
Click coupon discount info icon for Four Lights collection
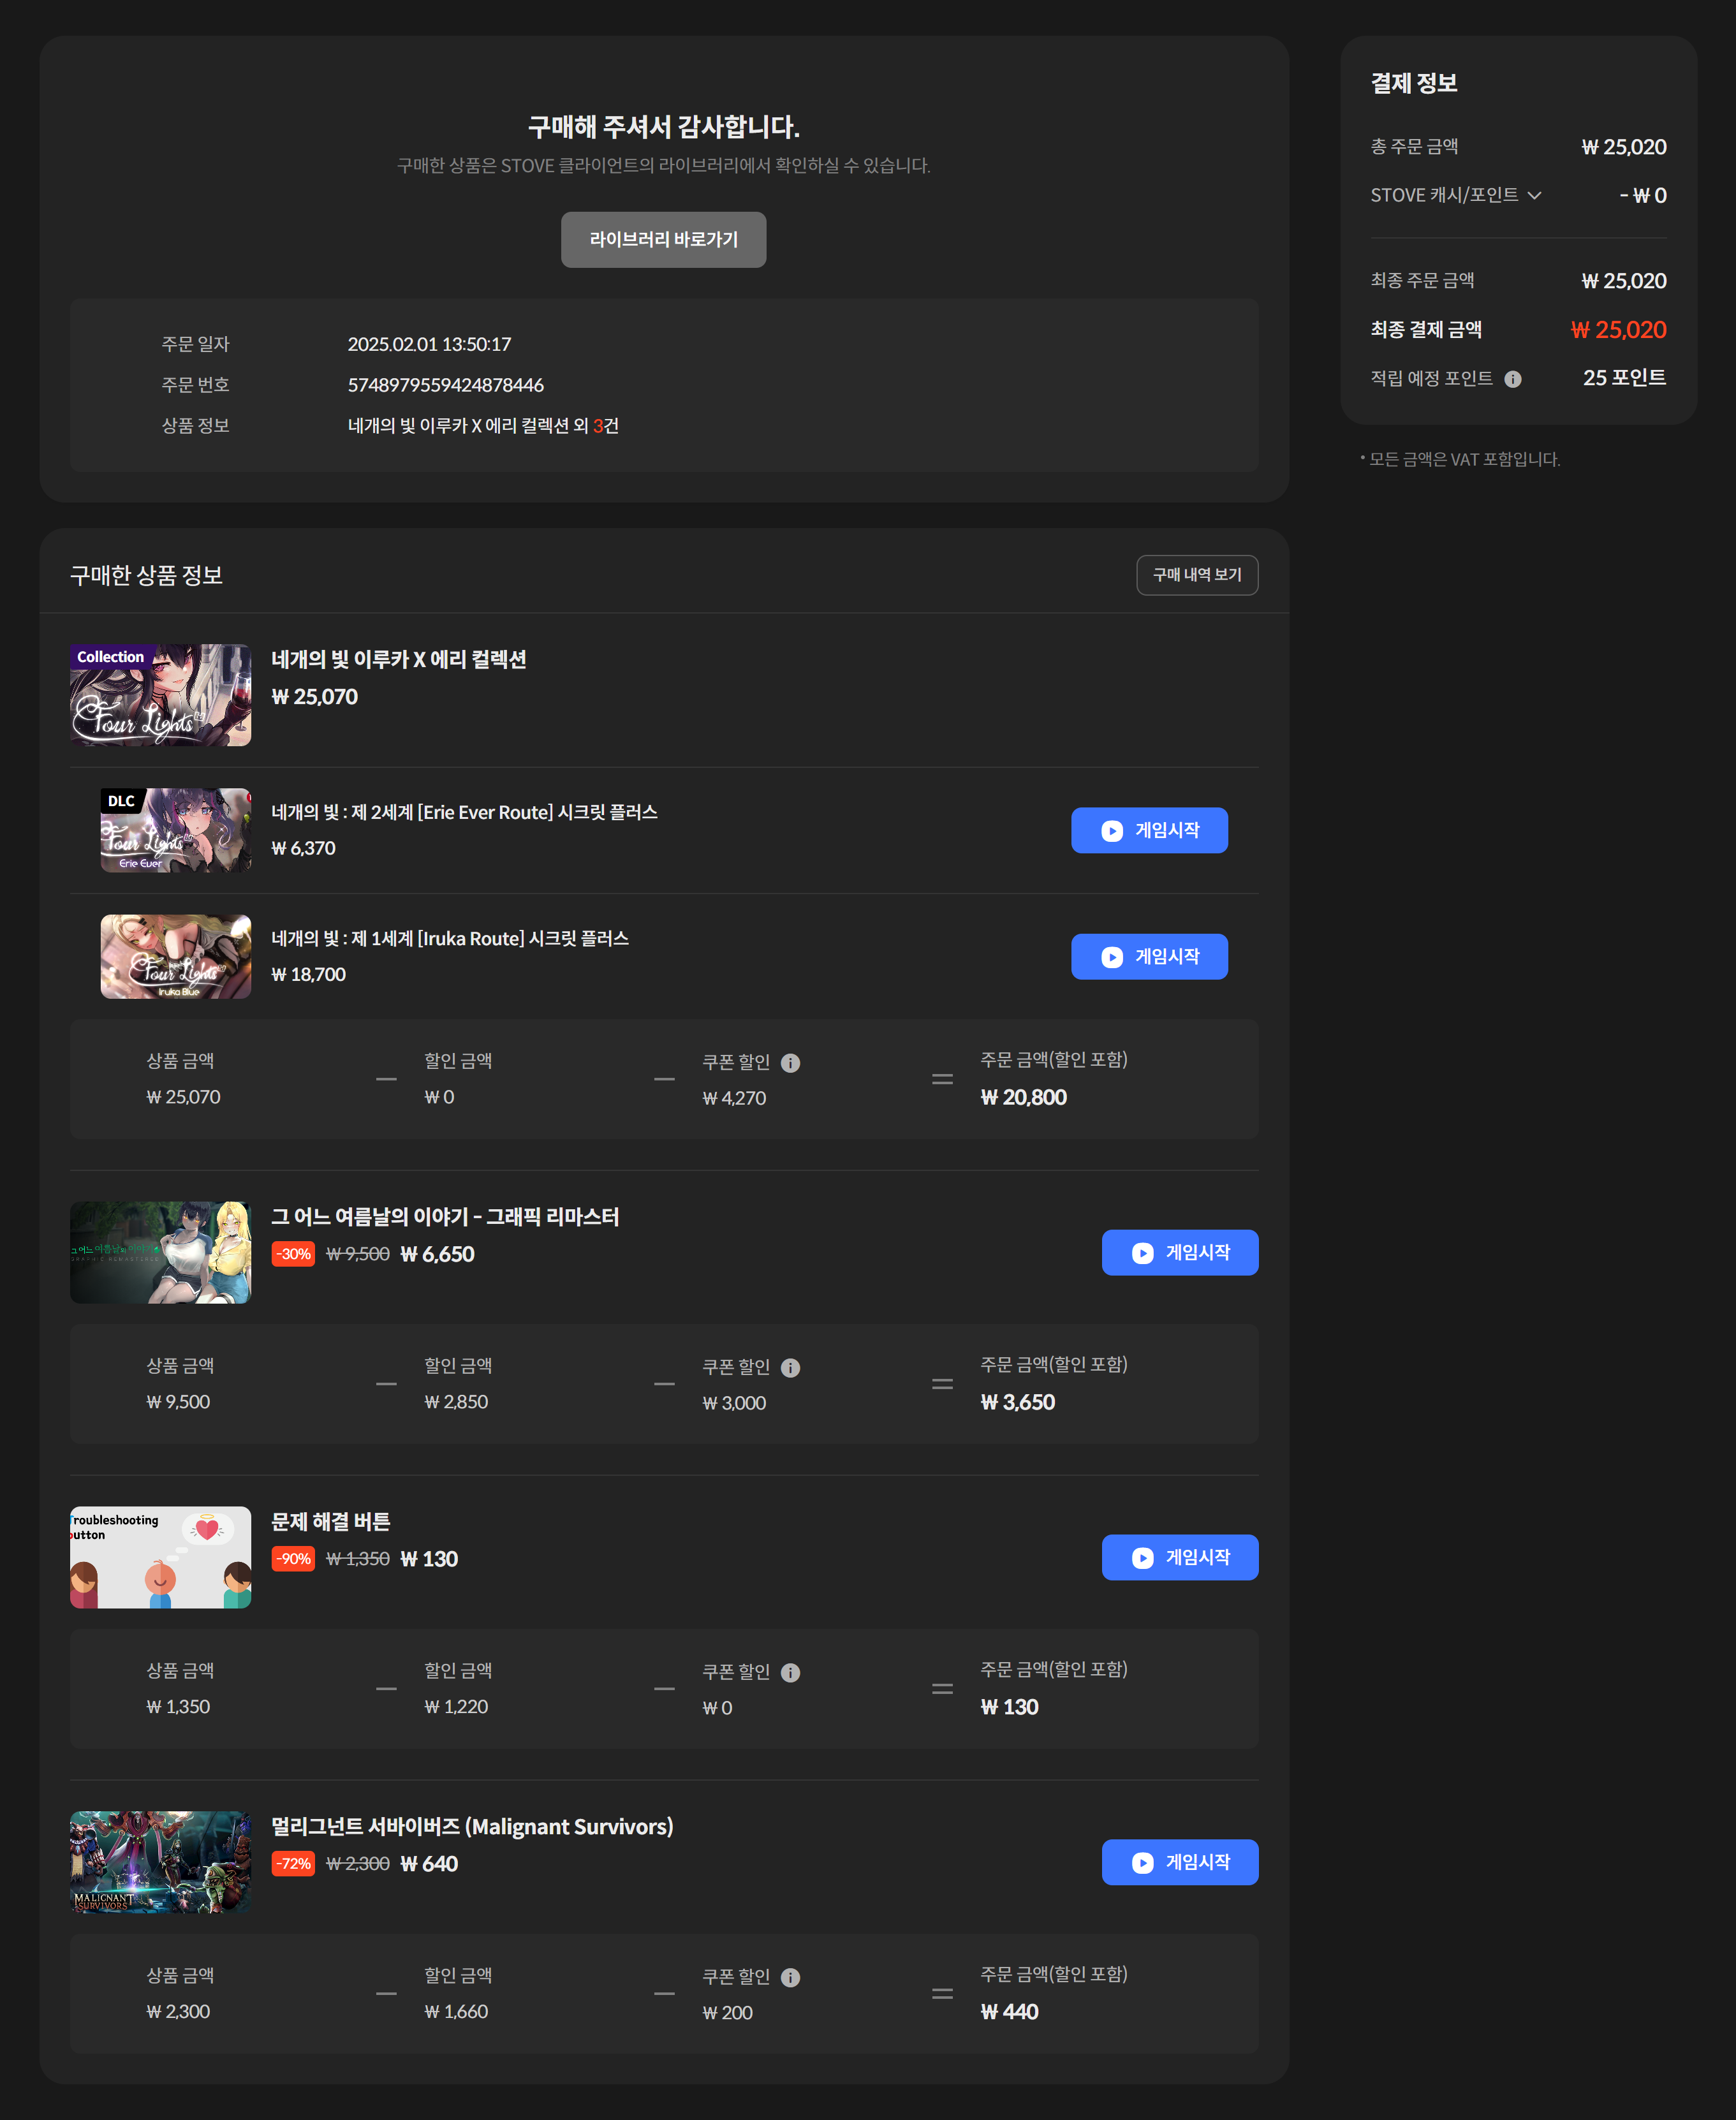tap(790, 1063)
